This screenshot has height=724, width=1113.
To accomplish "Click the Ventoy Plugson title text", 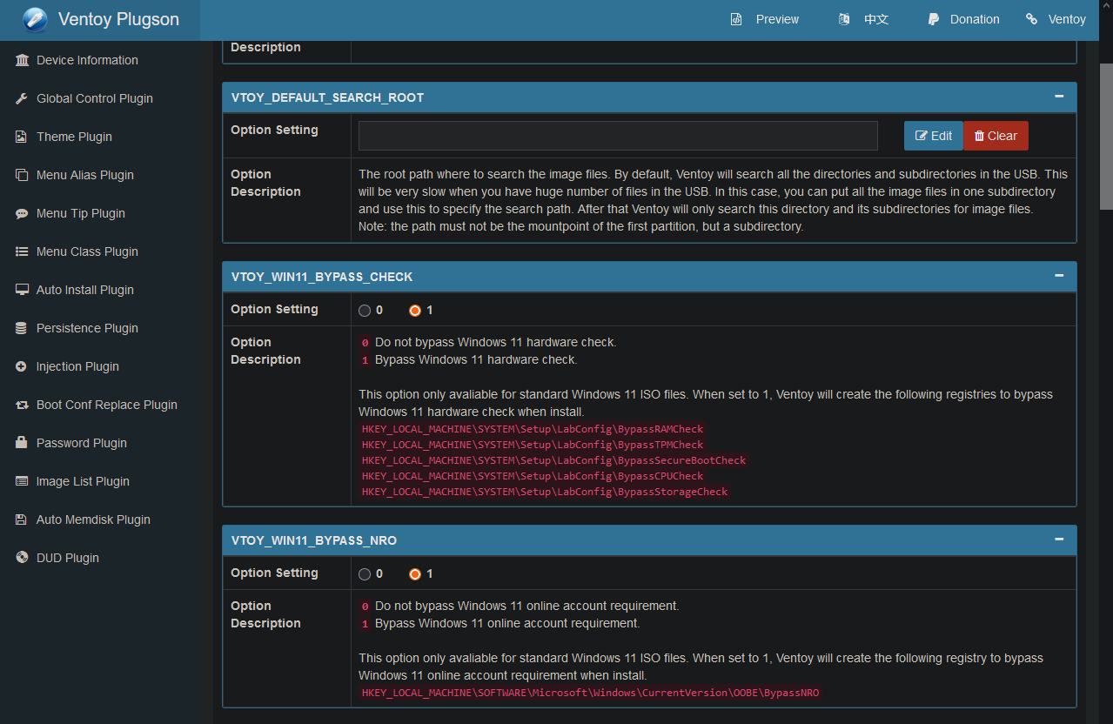I will point(118,19).
